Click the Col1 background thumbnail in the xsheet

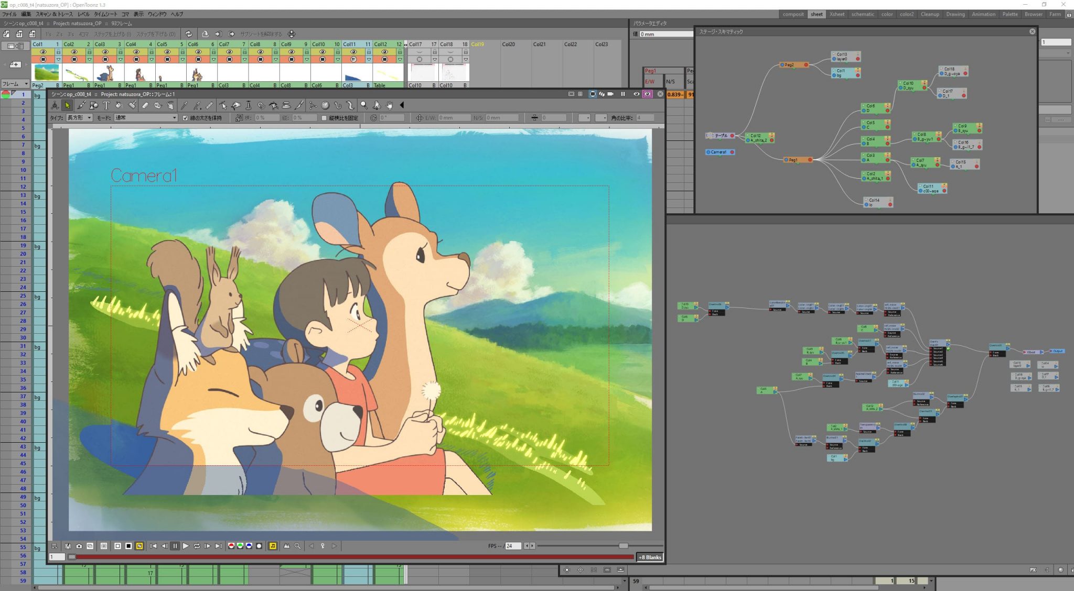point(46,73)
